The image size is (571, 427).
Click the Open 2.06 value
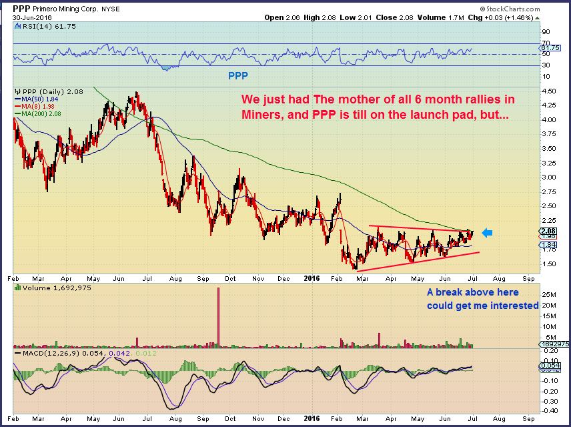pyautogui.click(x=282, y=17)
